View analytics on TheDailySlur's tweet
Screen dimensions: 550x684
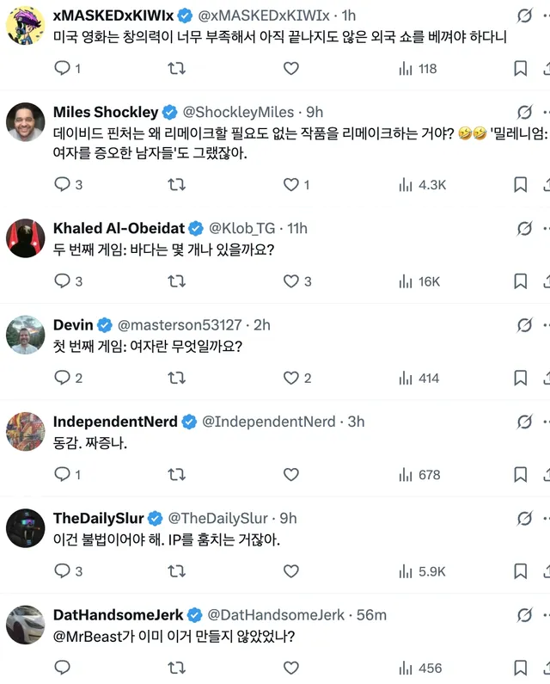(422, 571)
